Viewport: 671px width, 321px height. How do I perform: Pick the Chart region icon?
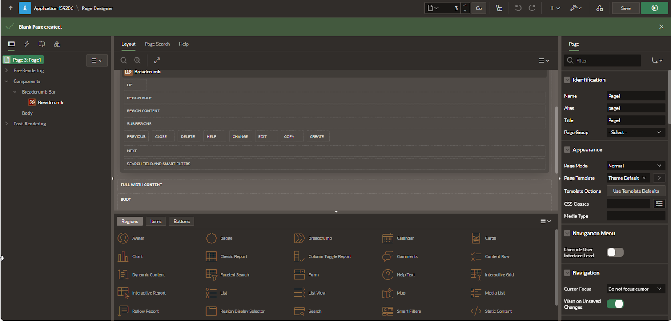tap(123, 256)
